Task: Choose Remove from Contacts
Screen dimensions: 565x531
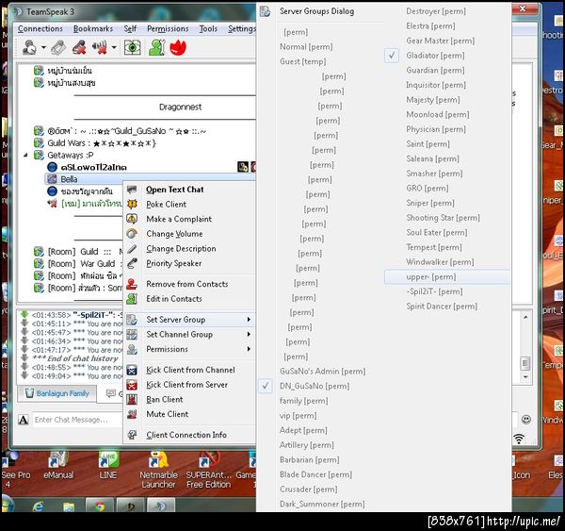Action: pyautogui.click(x=187, y=284)
